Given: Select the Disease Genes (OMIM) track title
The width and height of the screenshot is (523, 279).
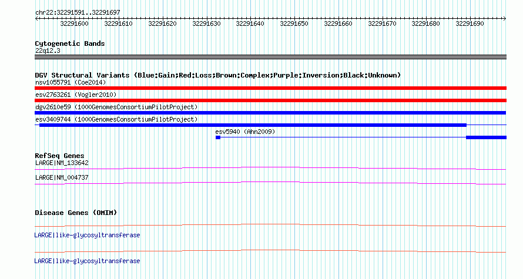Looking at the screenshot, I should [76, 213].
